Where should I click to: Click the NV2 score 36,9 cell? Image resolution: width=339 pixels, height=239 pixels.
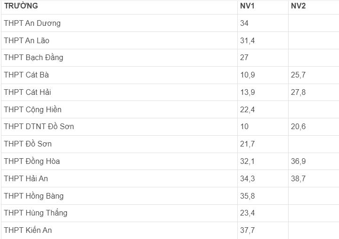tap(298, 161)
